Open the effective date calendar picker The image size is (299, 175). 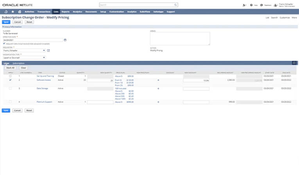65,40
